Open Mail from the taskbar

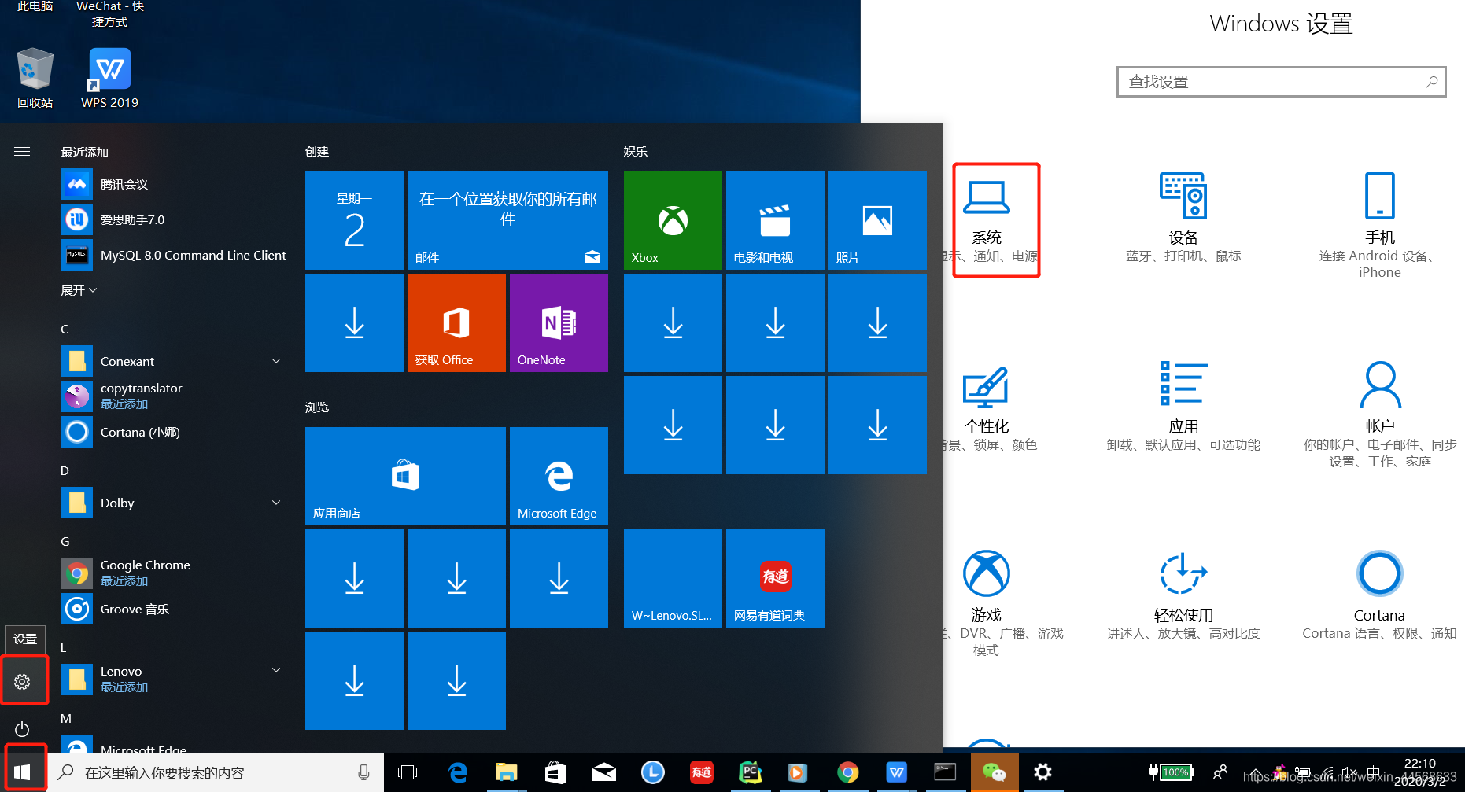pos(604,772)
